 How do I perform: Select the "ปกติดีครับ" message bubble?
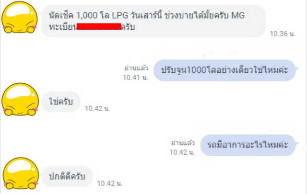tap(67, 177)
